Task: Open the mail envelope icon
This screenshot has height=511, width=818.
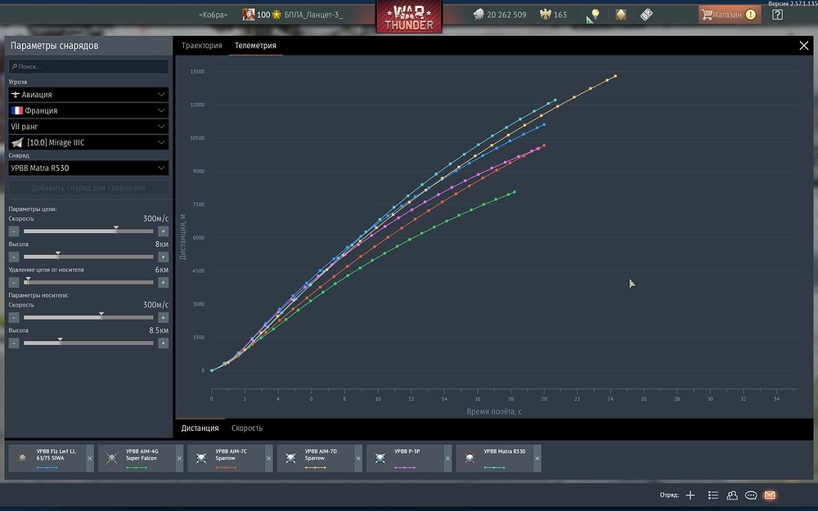Action: click(770, 495)
